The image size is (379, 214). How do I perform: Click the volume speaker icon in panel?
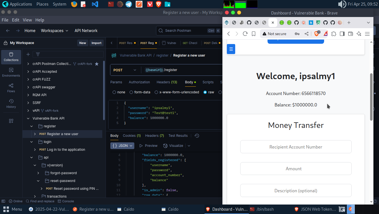(342, 4)
